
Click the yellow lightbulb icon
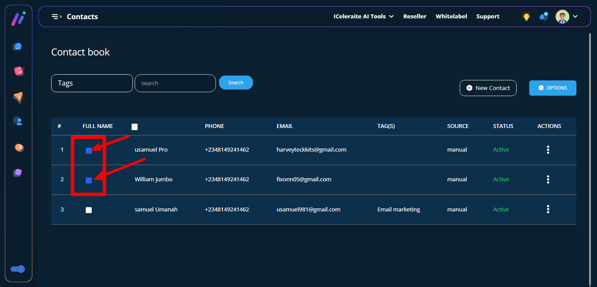pyautogui.click(x=526, y=17)
